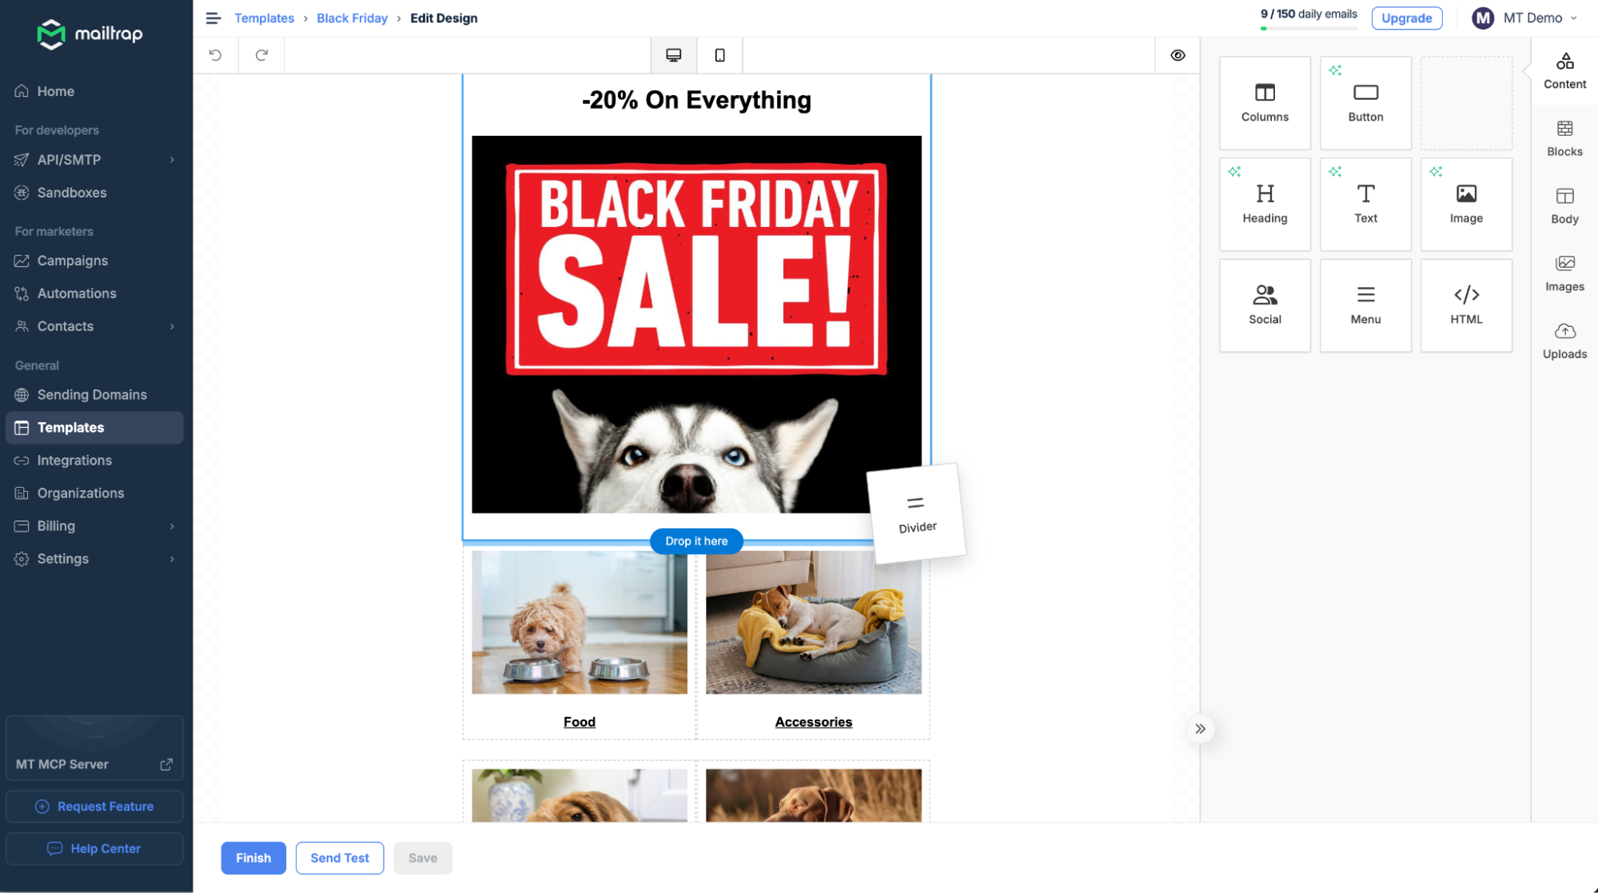Select the Columns content block
Image resolution: width=1598 pixels, height=893 pixels.
pyautogui.click(x=1265, y=102)
